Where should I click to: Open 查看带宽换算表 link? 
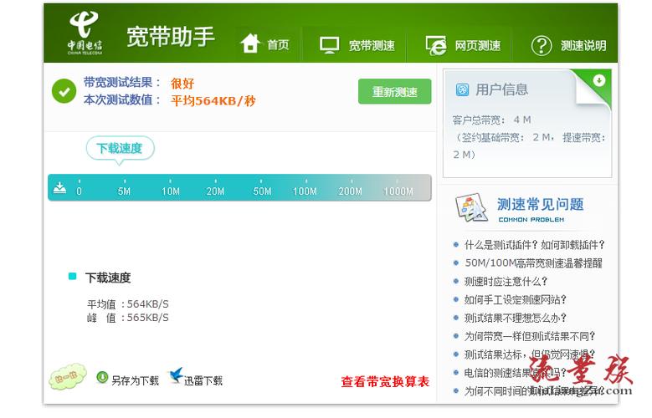tap(385, 381)
